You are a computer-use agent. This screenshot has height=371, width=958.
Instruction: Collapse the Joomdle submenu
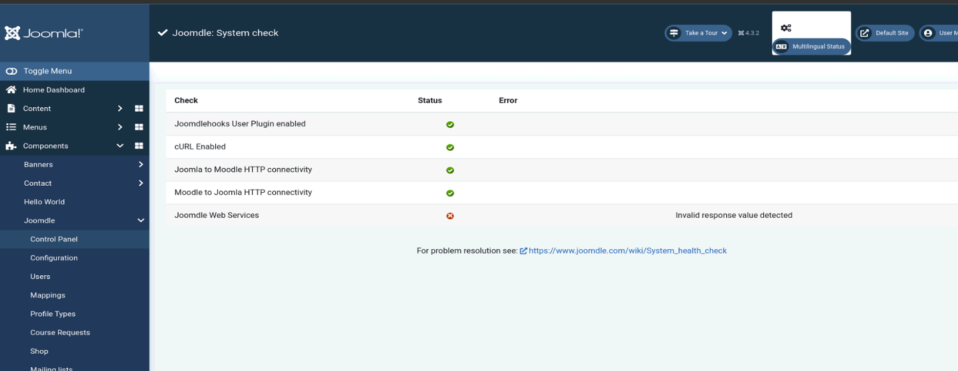coord(141,220)
